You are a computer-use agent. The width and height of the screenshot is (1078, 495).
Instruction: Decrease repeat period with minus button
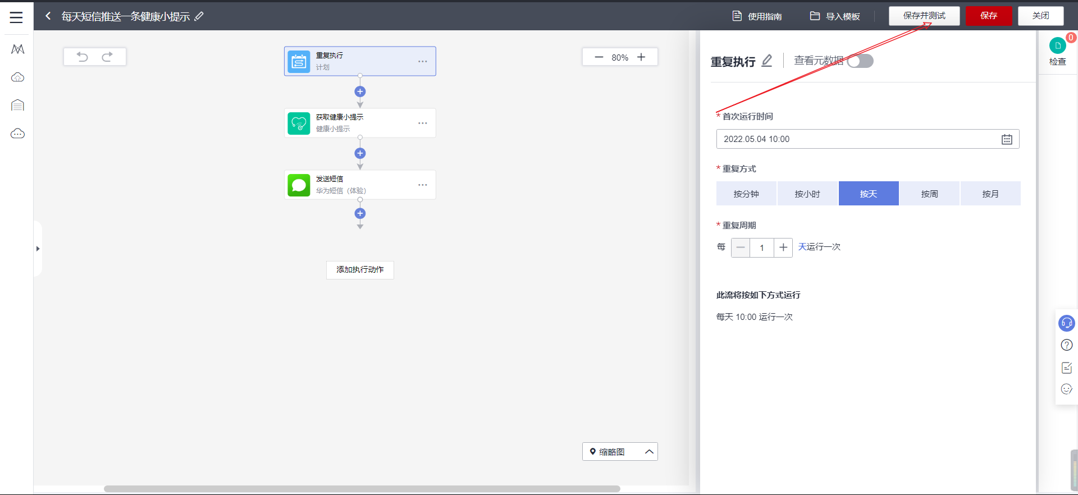[741, 247]
